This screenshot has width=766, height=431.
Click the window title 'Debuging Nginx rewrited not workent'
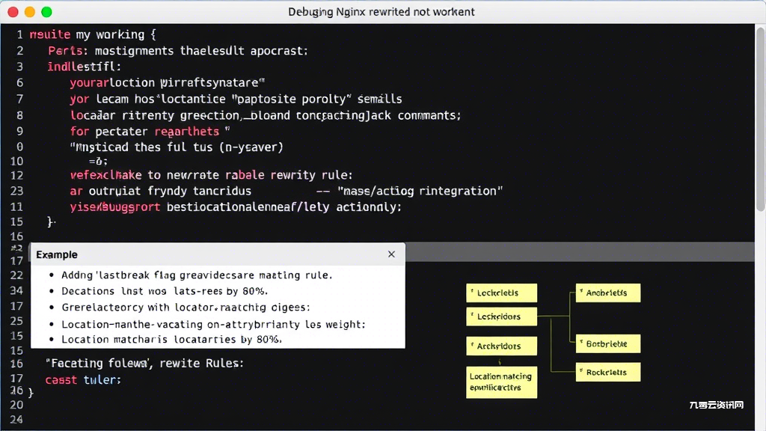pyautogui.click(x=381, y=12)
